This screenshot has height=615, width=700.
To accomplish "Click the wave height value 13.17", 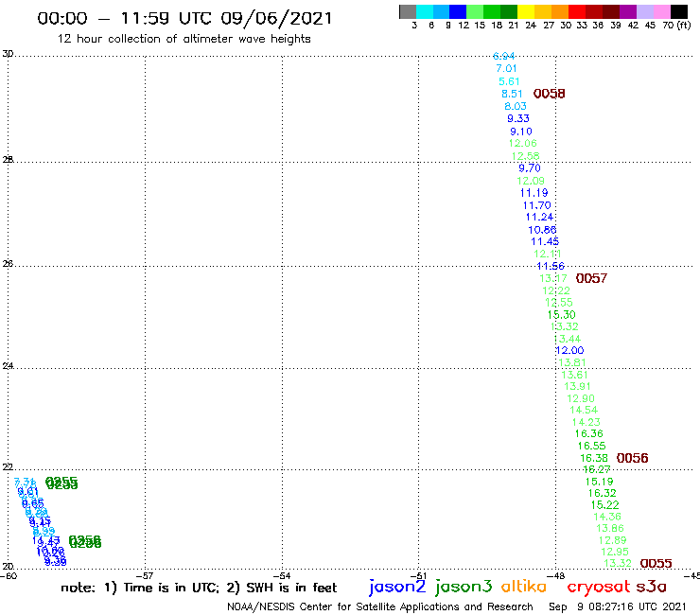I will pyautogui.click(x=553, y=279).
